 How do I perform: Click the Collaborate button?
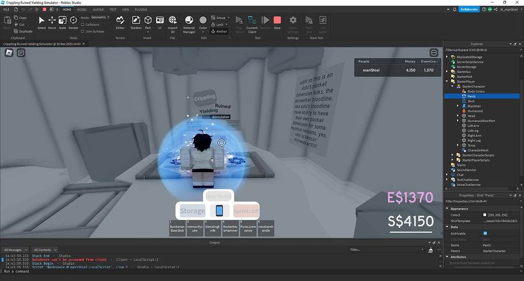point(469,9)
